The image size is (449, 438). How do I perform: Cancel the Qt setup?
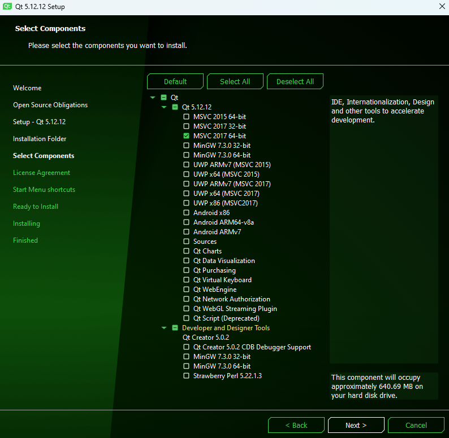point(416,425)
